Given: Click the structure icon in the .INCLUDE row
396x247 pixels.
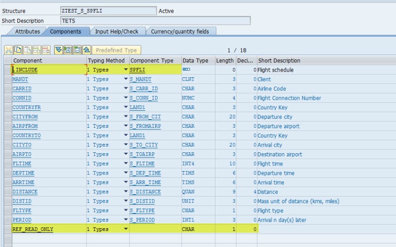Looking at the screenshot, I should 186,70.
